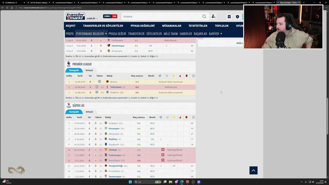Image resolution: width=329 pixels, height=185 pixels.
Task: Select Kompakt view under Süper Lig
Action: click(74, 112)
